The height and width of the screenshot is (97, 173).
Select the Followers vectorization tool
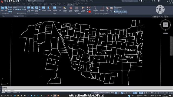click(x=95, y=9)
